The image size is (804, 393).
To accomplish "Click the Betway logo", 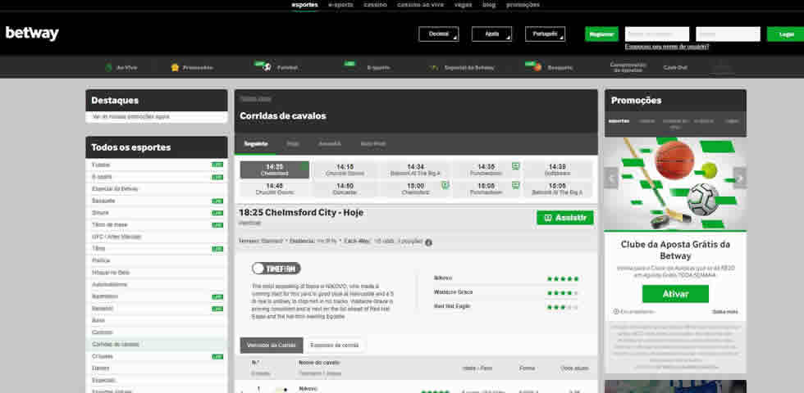I will (32, 34).
